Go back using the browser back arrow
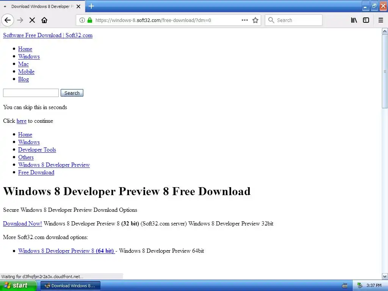 click(x=8, y=20)
